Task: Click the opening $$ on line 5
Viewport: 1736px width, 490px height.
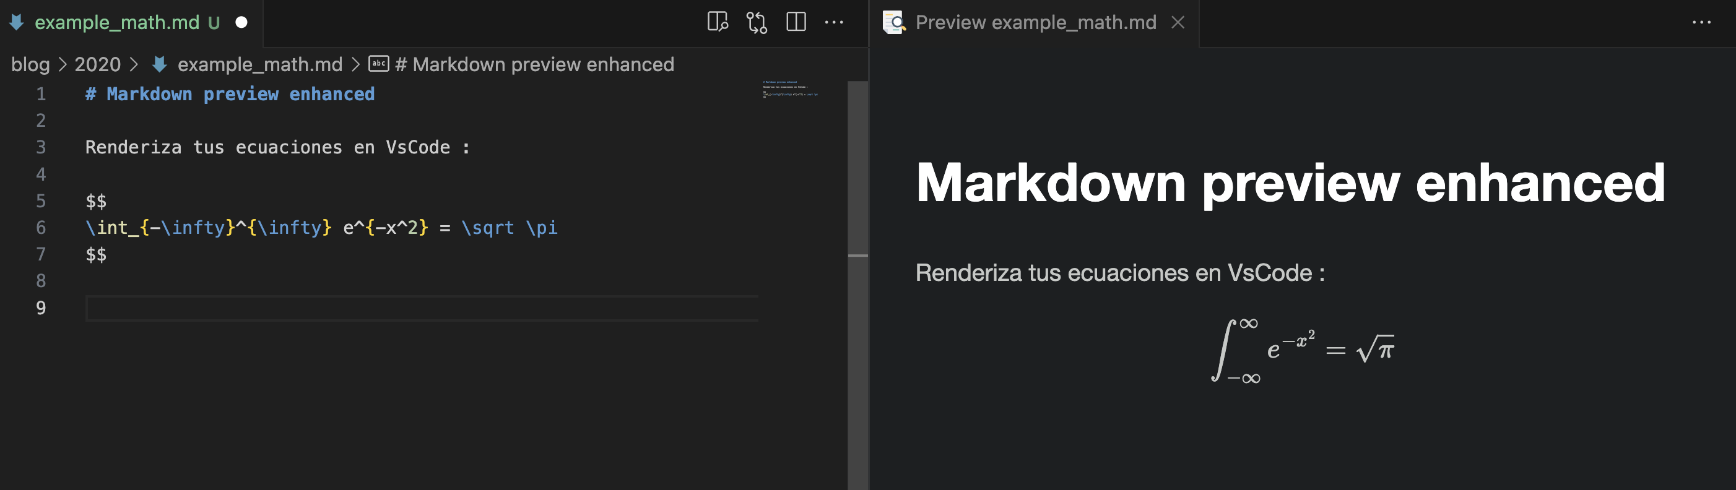Action: (x=96, y=201)
